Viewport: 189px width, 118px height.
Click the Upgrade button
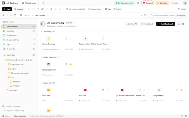[162, 3]
